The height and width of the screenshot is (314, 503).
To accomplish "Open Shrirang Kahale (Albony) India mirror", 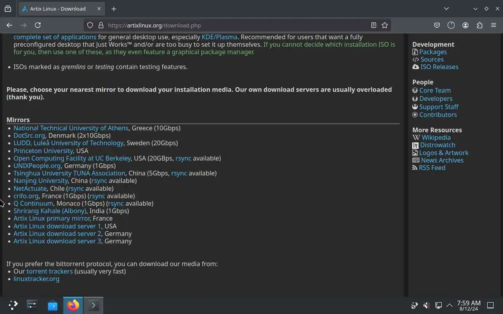I will click(x=50, y=211).
